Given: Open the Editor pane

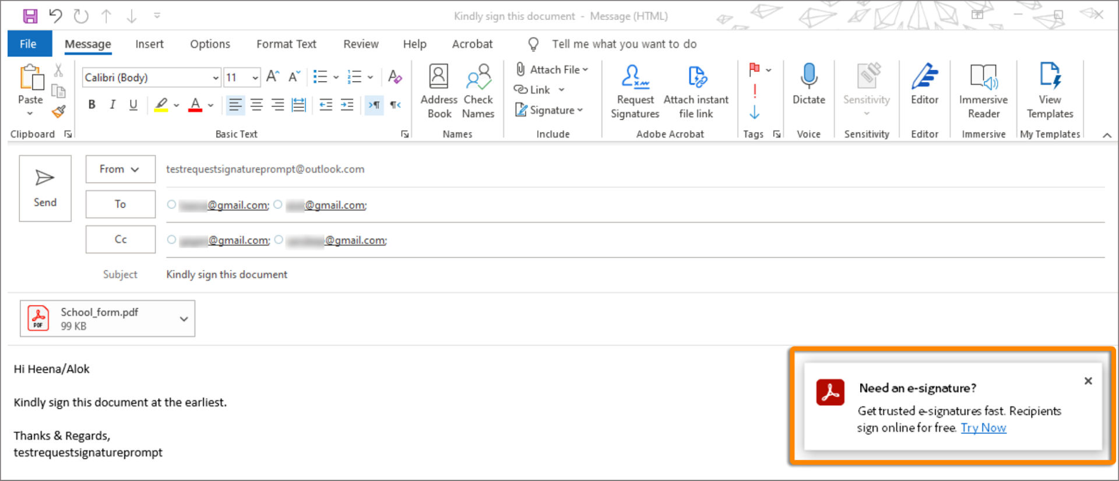Looking at the screenshot, I should pos(925,85).
